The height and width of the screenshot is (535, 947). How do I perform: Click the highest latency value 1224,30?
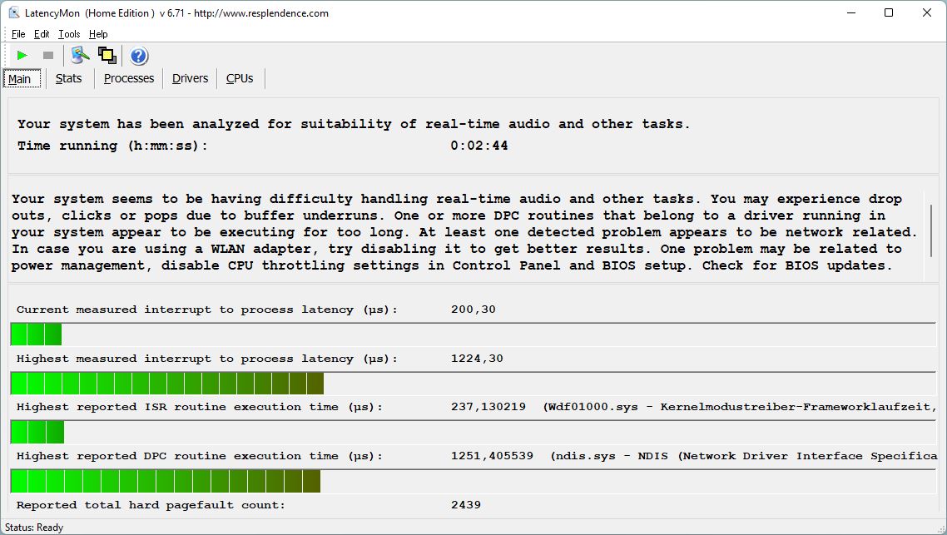[x=477, y=358]
